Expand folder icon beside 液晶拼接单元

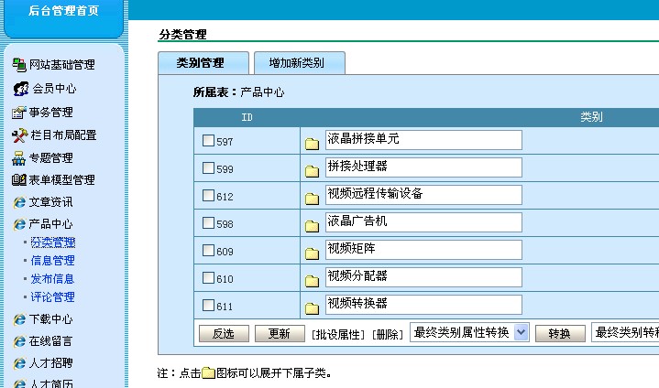pyautogui.click(x=312, y=143)
